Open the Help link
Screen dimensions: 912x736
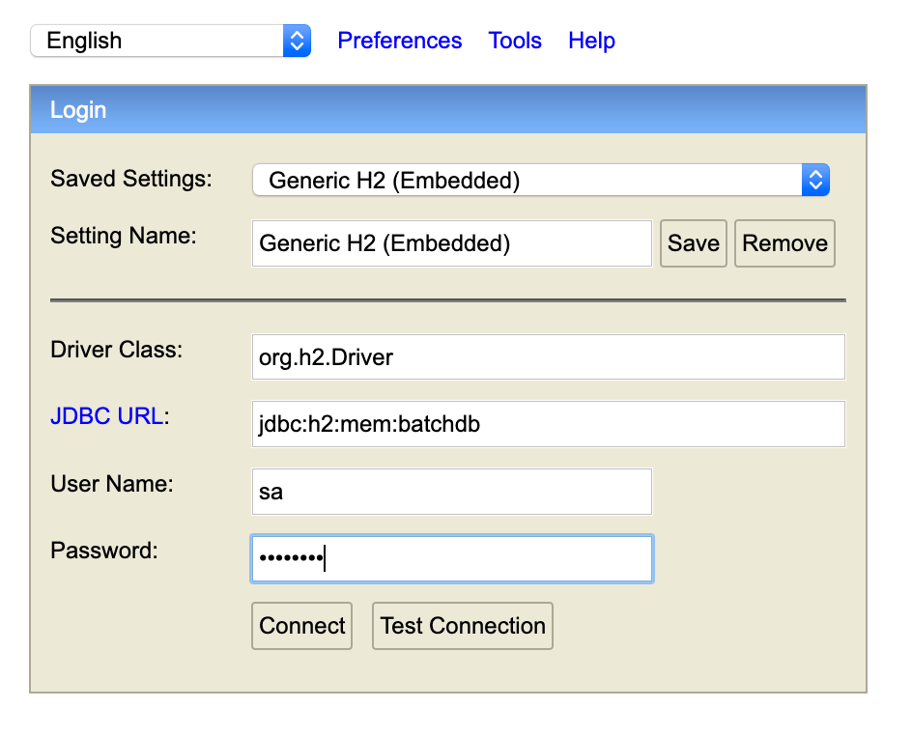(591, 41)
